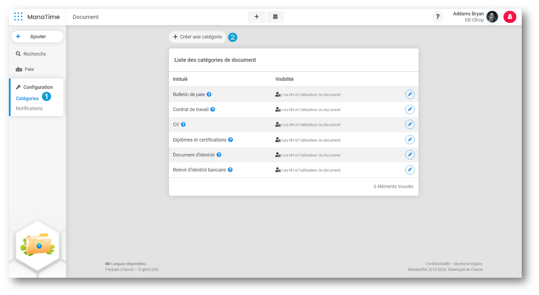This screenshot has height=295, width=539.
Task: Open the Mentions légales link
Action: point(468,264)
